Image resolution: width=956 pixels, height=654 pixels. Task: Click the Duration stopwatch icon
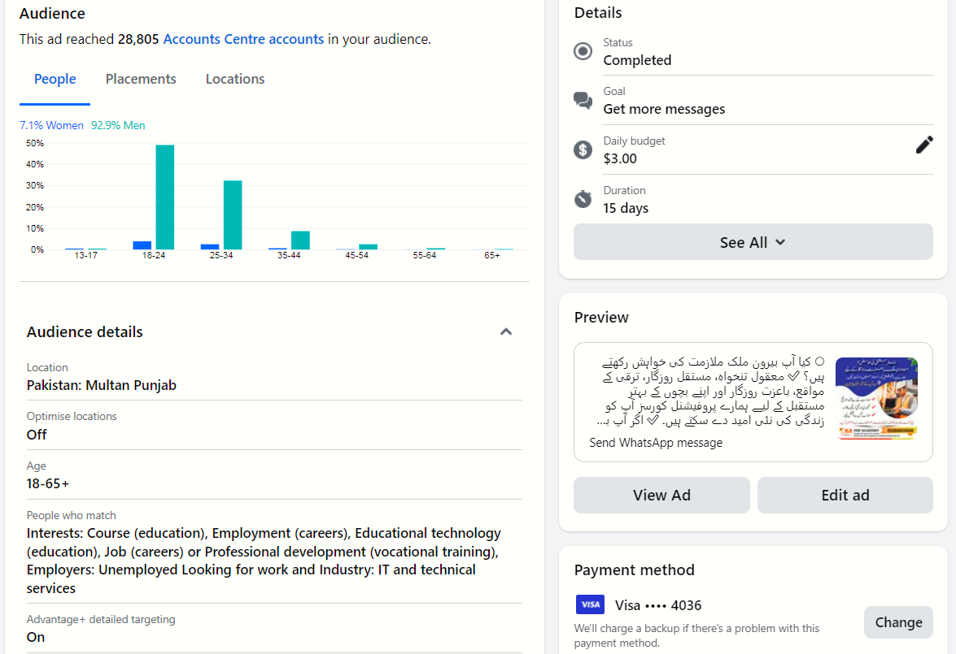583,199
